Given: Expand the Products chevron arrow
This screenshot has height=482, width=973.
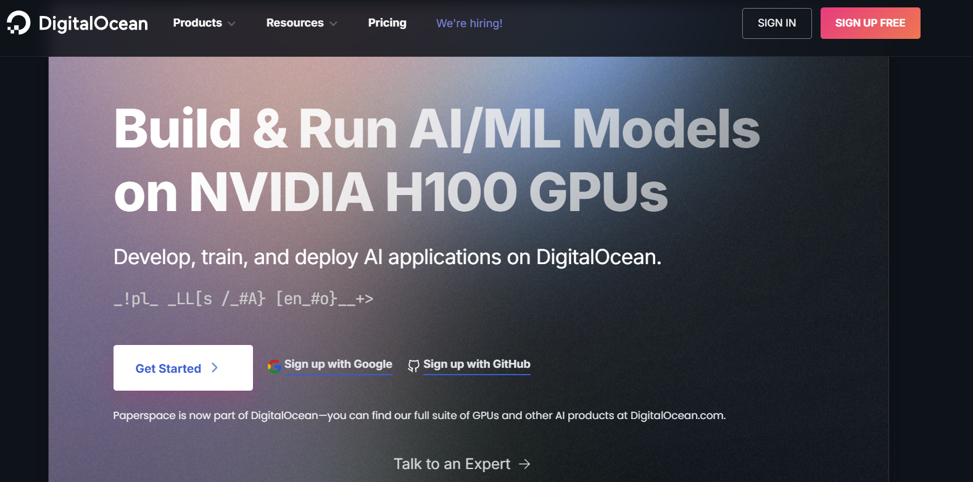Looking at the screenshot, I should coord(231,23).
